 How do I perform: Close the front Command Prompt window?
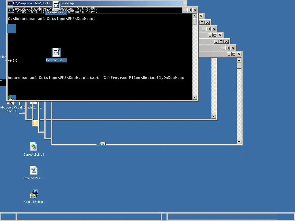click(195, 10)
